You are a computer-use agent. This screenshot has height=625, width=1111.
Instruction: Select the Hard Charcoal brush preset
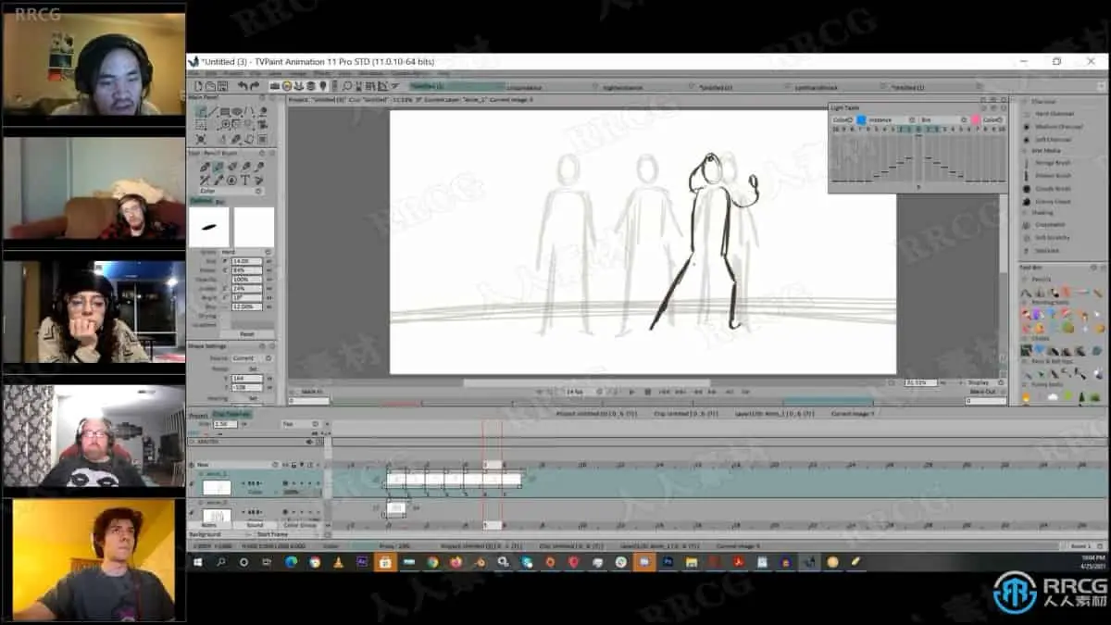(x=1053, y=114)
